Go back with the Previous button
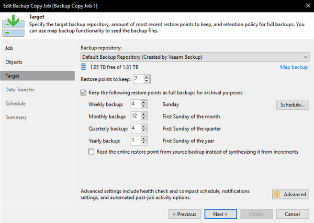 click(185, 214)
